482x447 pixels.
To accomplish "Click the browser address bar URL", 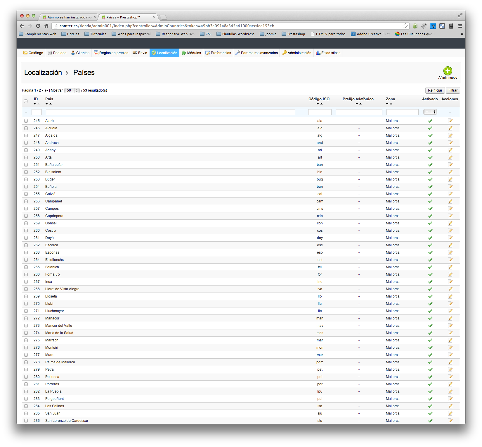I will 167,26.
